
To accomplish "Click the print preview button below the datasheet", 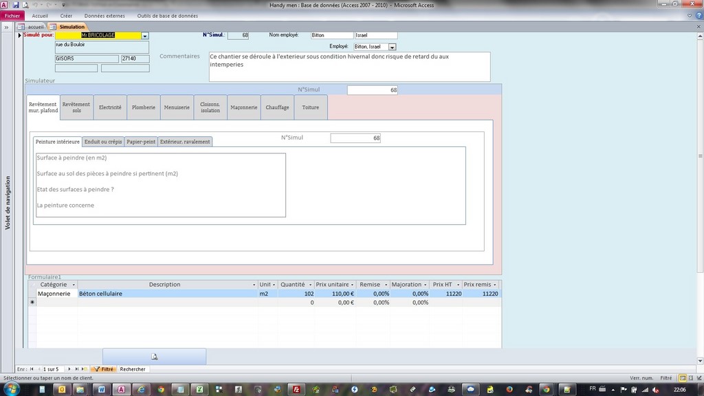I will (x=154, y=356).
